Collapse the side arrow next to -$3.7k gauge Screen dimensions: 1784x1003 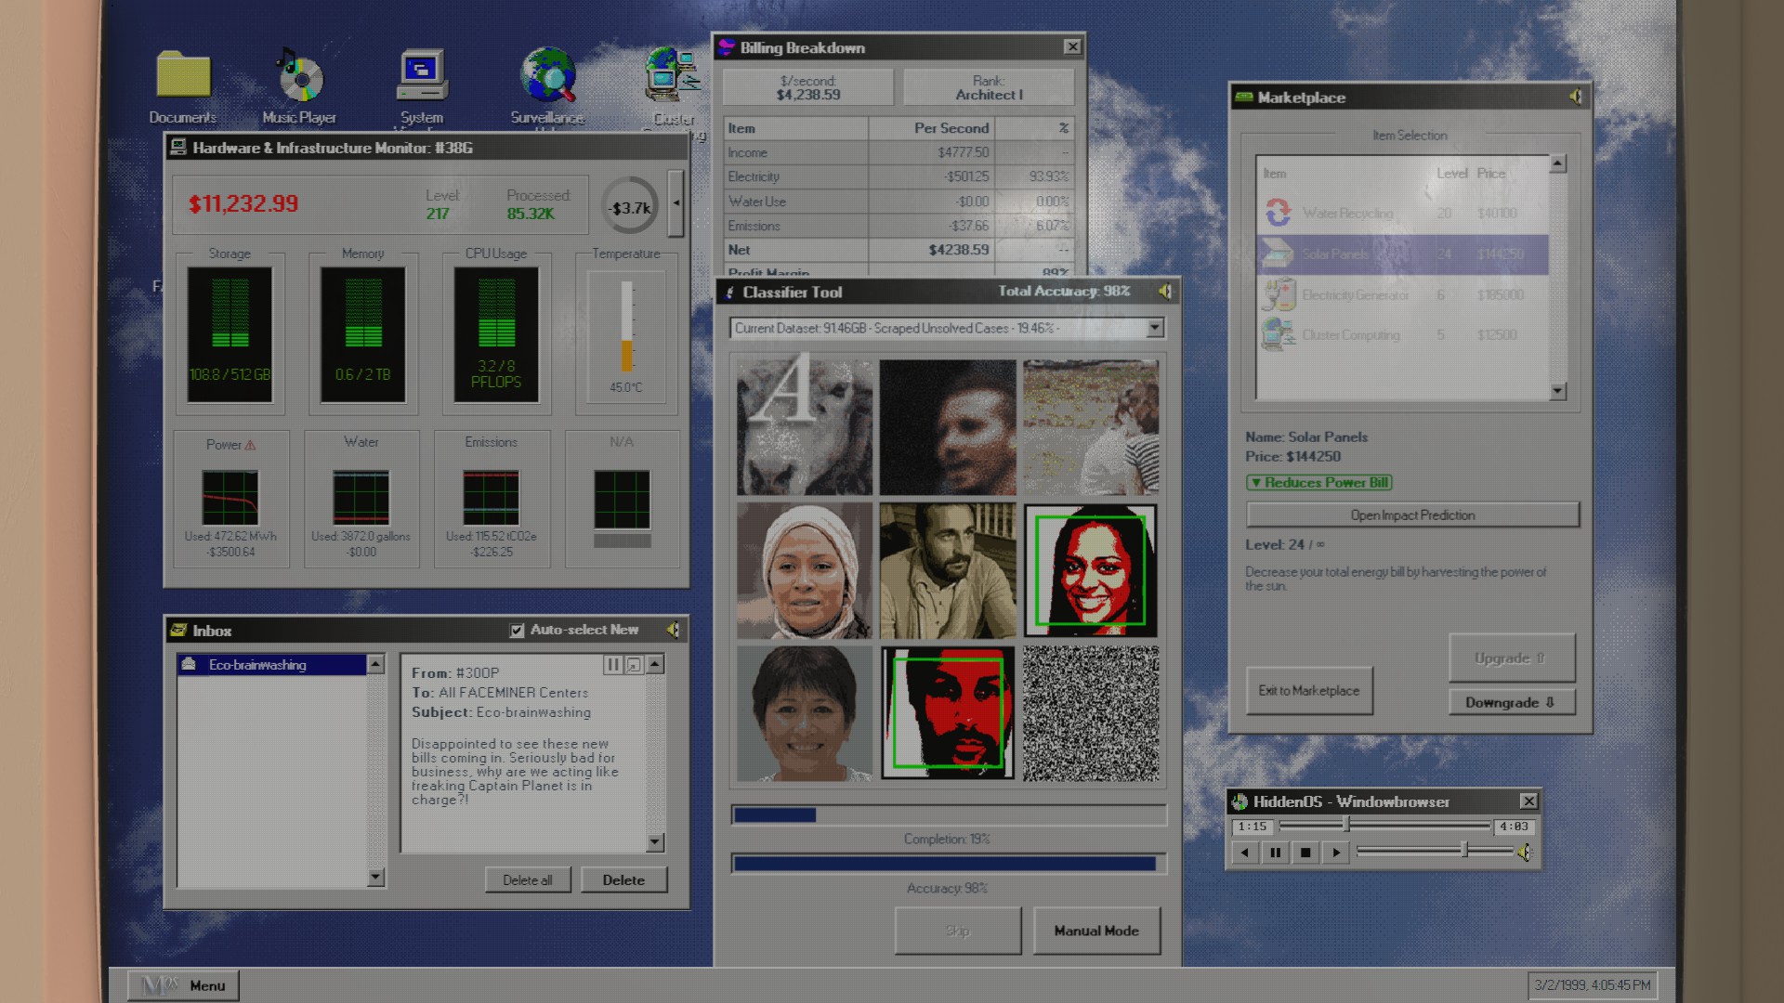pyautogui.click(x=676, y=203)
